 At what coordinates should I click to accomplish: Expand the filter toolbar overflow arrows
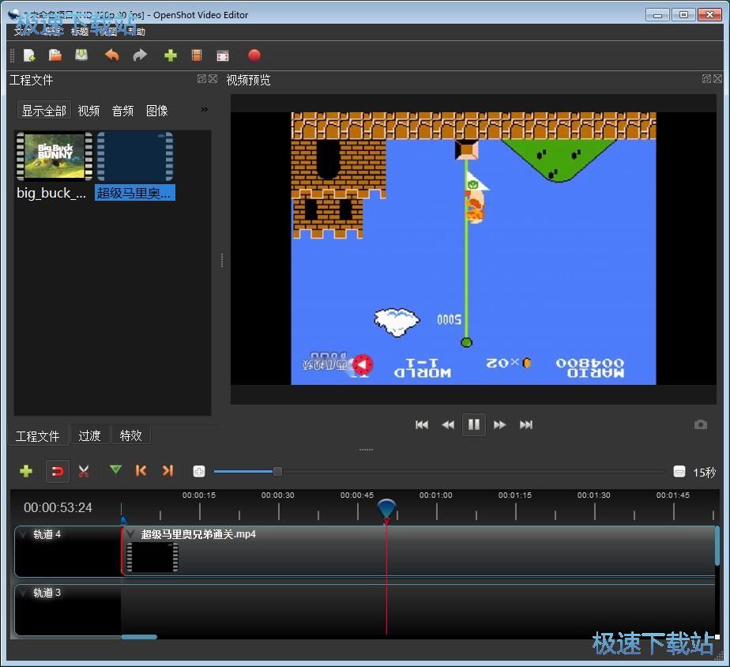point(205,110)
